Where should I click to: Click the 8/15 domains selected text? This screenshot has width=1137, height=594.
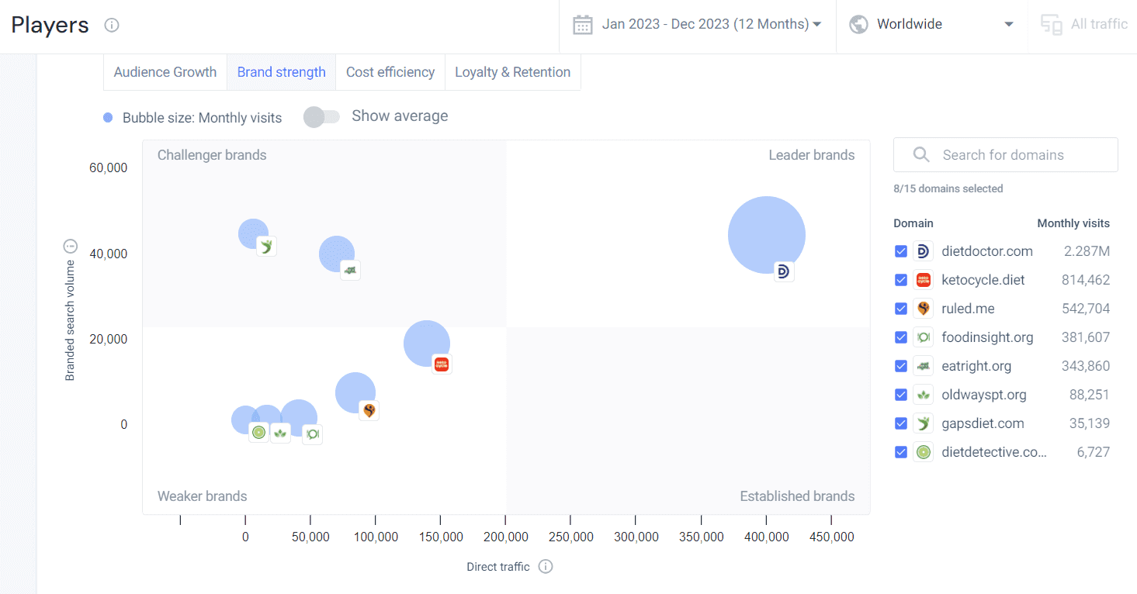948,188
